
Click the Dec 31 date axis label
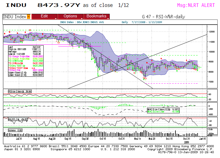pos(187,139)
